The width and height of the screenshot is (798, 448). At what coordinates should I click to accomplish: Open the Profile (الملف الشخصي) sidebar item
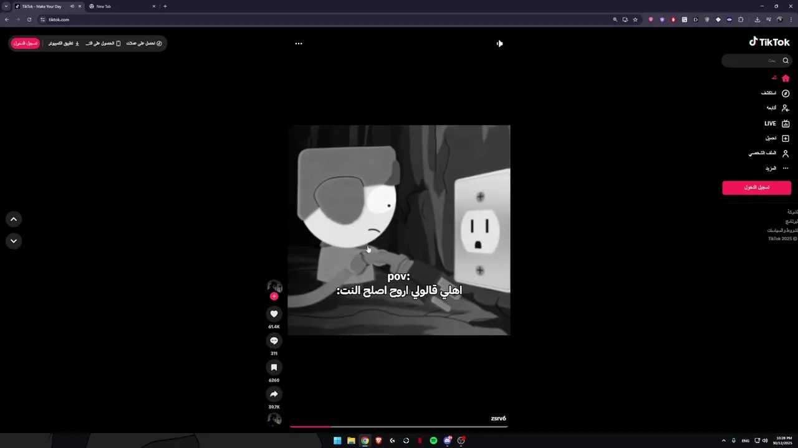tap(768, 153)
